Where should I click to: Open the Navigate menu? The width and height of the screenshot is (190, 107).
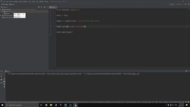click(16, 1)
